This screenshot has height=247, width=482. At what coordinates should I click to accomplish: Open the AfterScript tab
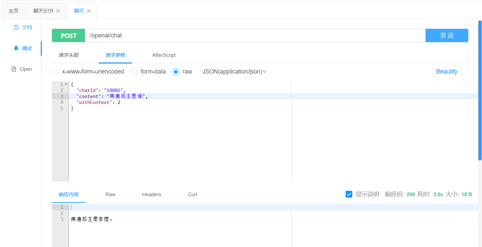[x=164, y=55]
